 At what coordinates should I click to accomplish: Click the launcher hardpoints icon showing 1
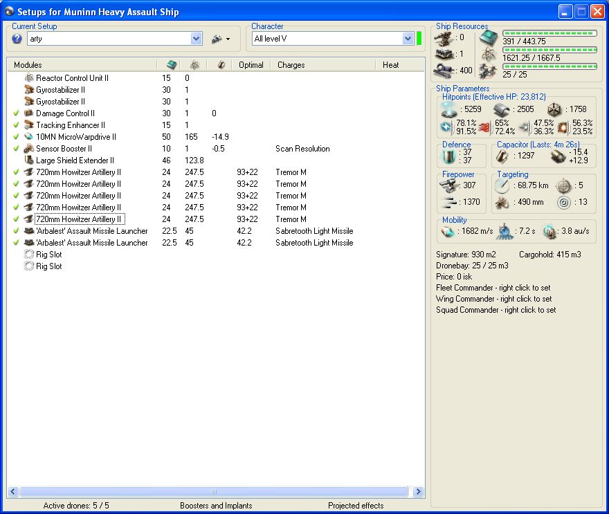[444, 53]
